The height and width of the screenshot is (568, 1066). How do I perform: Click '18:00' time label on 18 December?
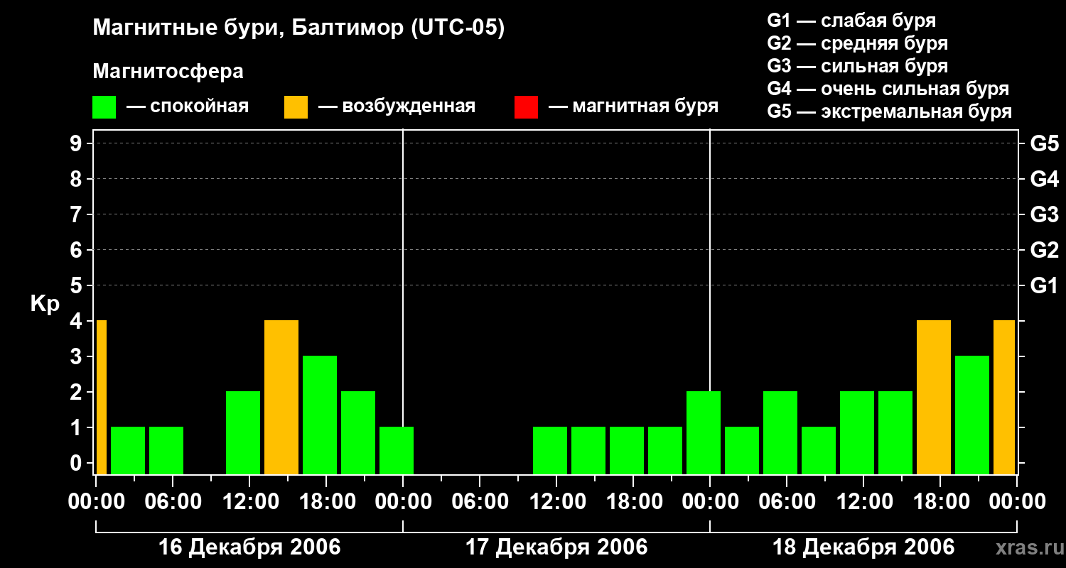(940, 502)
